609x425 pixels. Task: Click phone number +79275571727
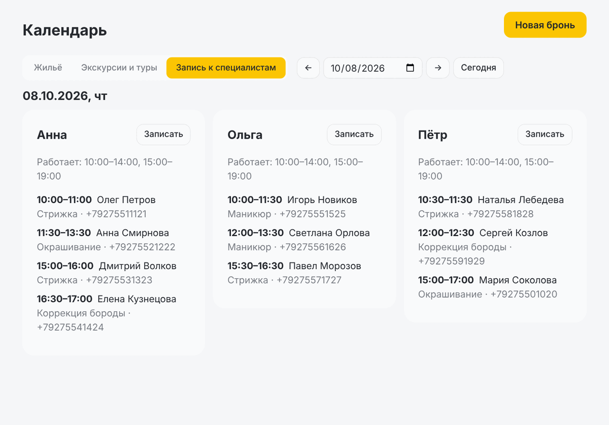(x=309, y=280)
